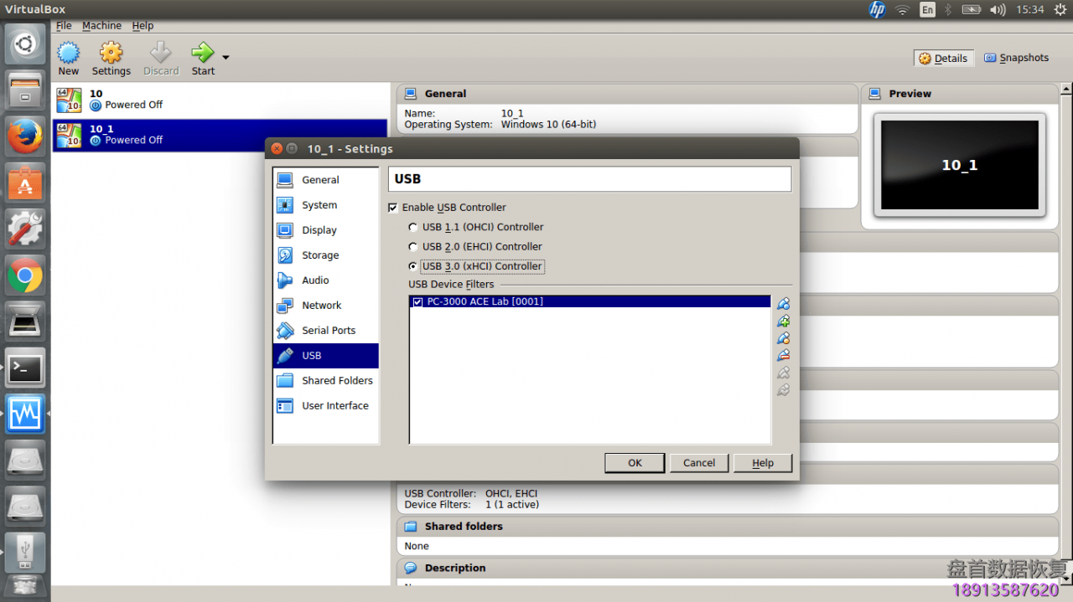Viewport: 1073px width, 602px height.
Task: Edit the selected USB device filter
Action: (783, 337)
